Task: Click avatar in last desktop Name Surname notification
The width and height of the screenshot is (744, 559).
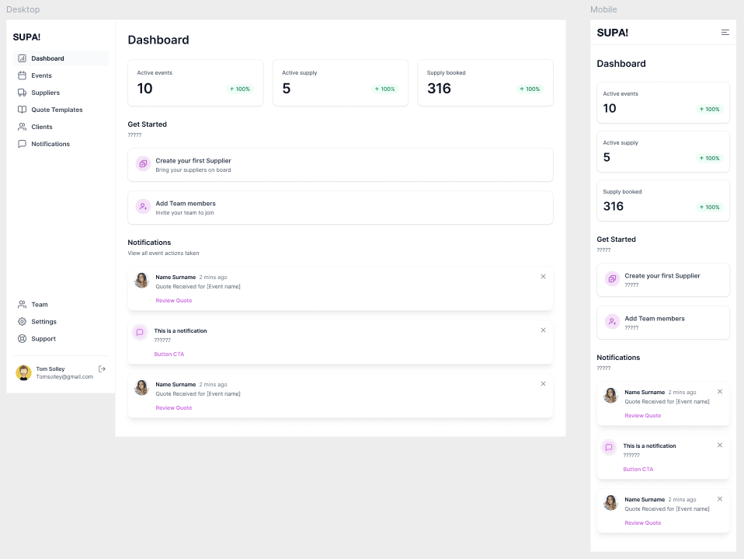Action: point(141,387)
